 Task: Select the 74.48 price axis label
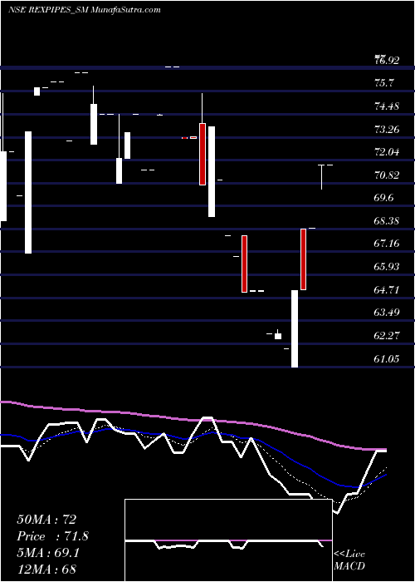[x=387, y=106]
